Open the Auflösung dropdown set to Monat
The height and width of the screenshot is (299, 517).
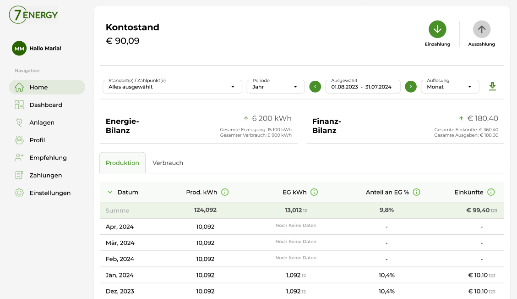450,86
